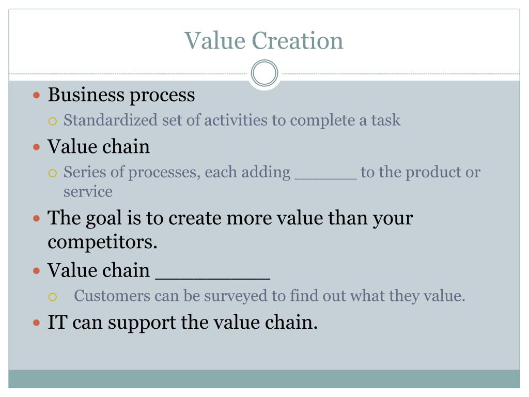Click the decorative circle ornament under title
This screenshot has height=397, width=529.
(x=264, y=73)
